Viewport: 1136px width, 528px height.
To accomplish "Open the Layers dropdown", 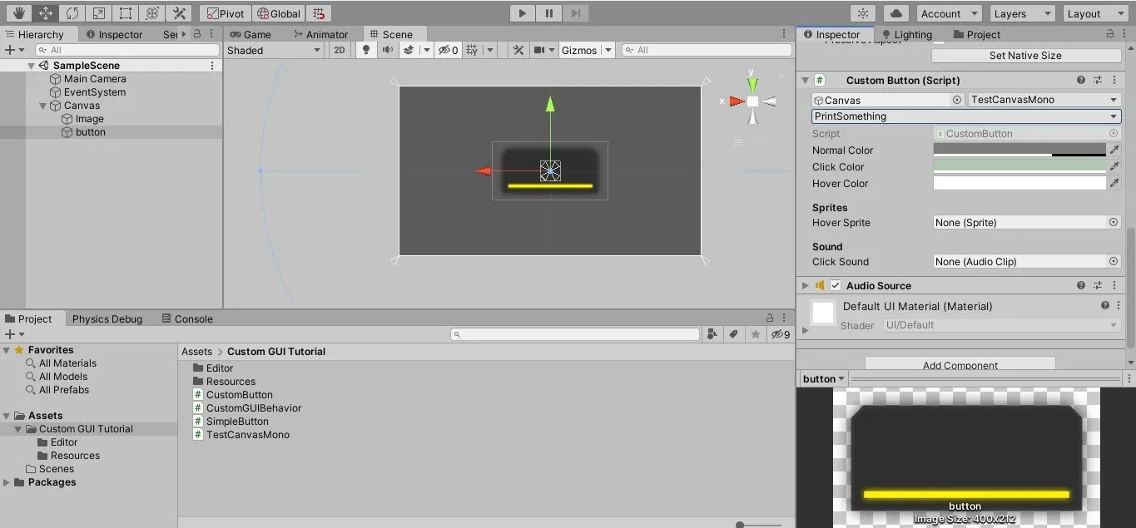I will click(1022, 13).
